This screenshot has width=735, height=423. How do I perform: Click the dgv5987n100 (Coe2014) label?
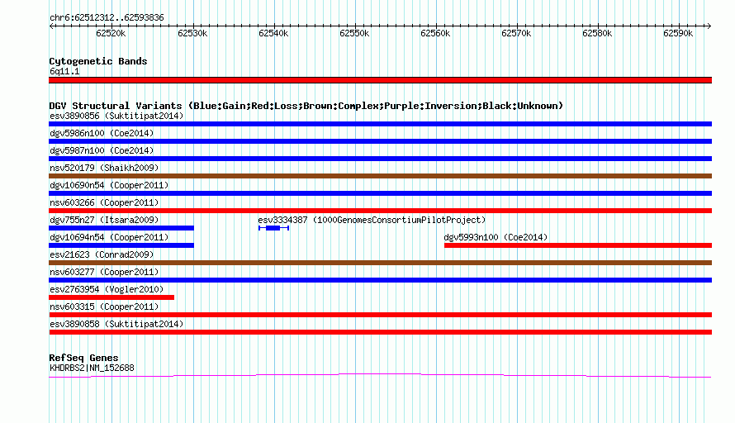click(102, 150)
